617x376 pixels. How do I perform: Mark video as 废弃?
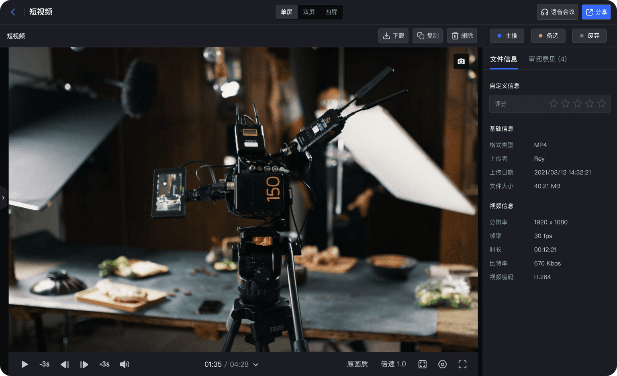click(x=589, y=36)
